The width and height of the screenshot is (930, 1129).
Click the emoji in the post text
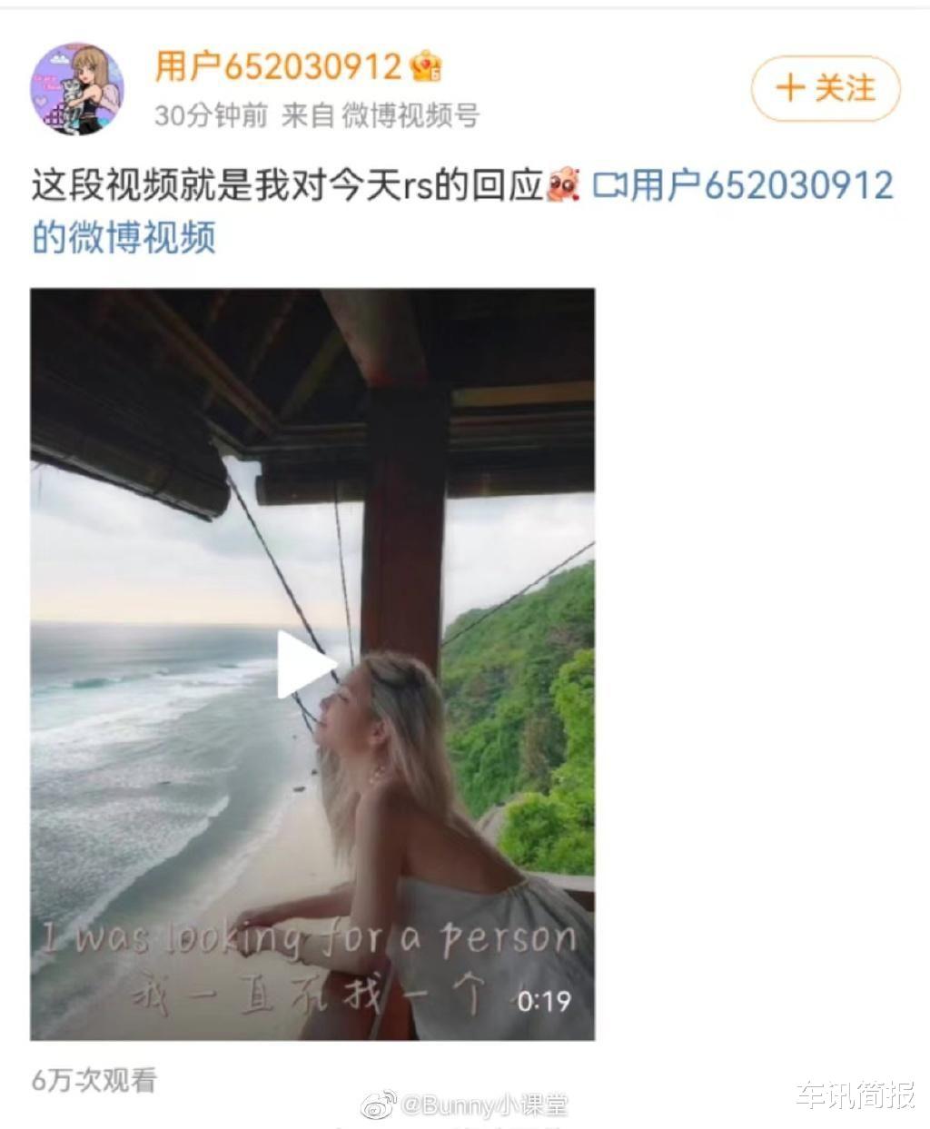click(x=563, y=184)
